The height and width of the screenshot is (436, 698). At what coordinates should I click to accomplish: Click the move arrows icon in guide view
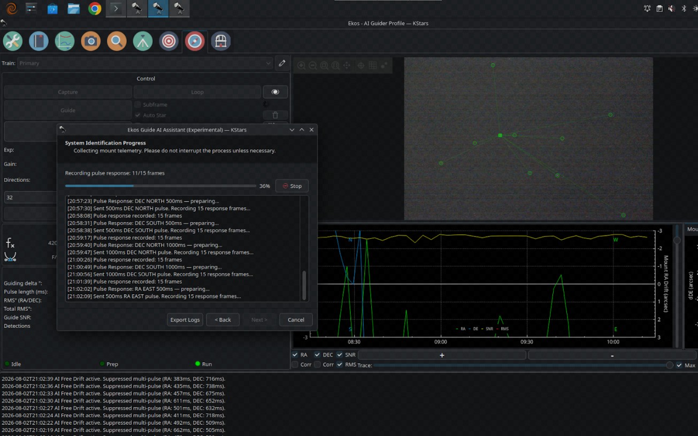[x=347, y=65]
